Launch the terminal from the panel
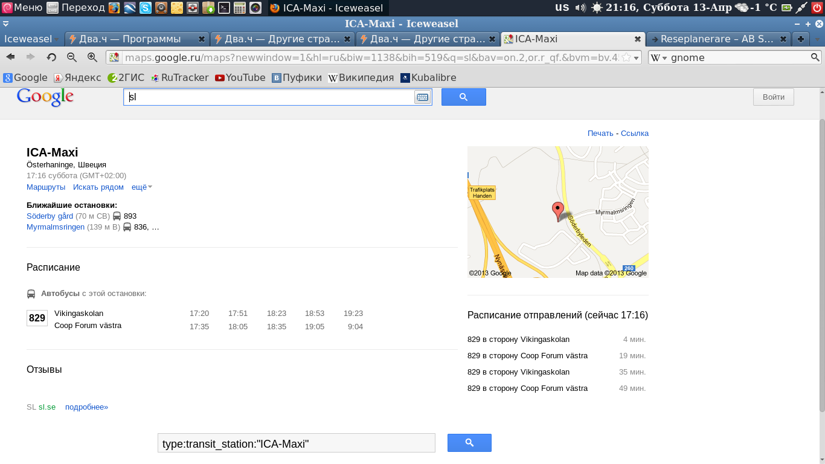The image size is (825, 464). pyautogui.click(x=224, y=8)
